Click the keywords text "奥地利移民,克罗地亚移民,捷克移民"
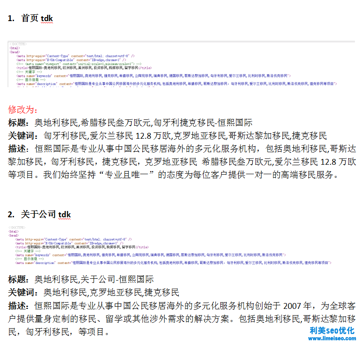Image resolution: width=359 pixels, height=343 pixels. 111,292
